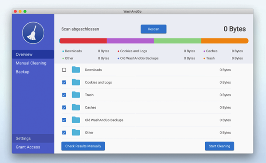Click the Old WashAndGo Backups folder icon

(76, 120)
